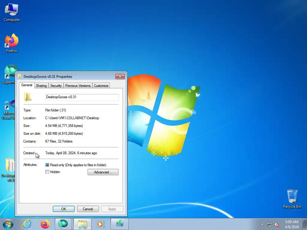Click the created date 'Today, April 08, 2024'
Image resolution: width=307 pixels, height=230 pixels.
point(71,153)
